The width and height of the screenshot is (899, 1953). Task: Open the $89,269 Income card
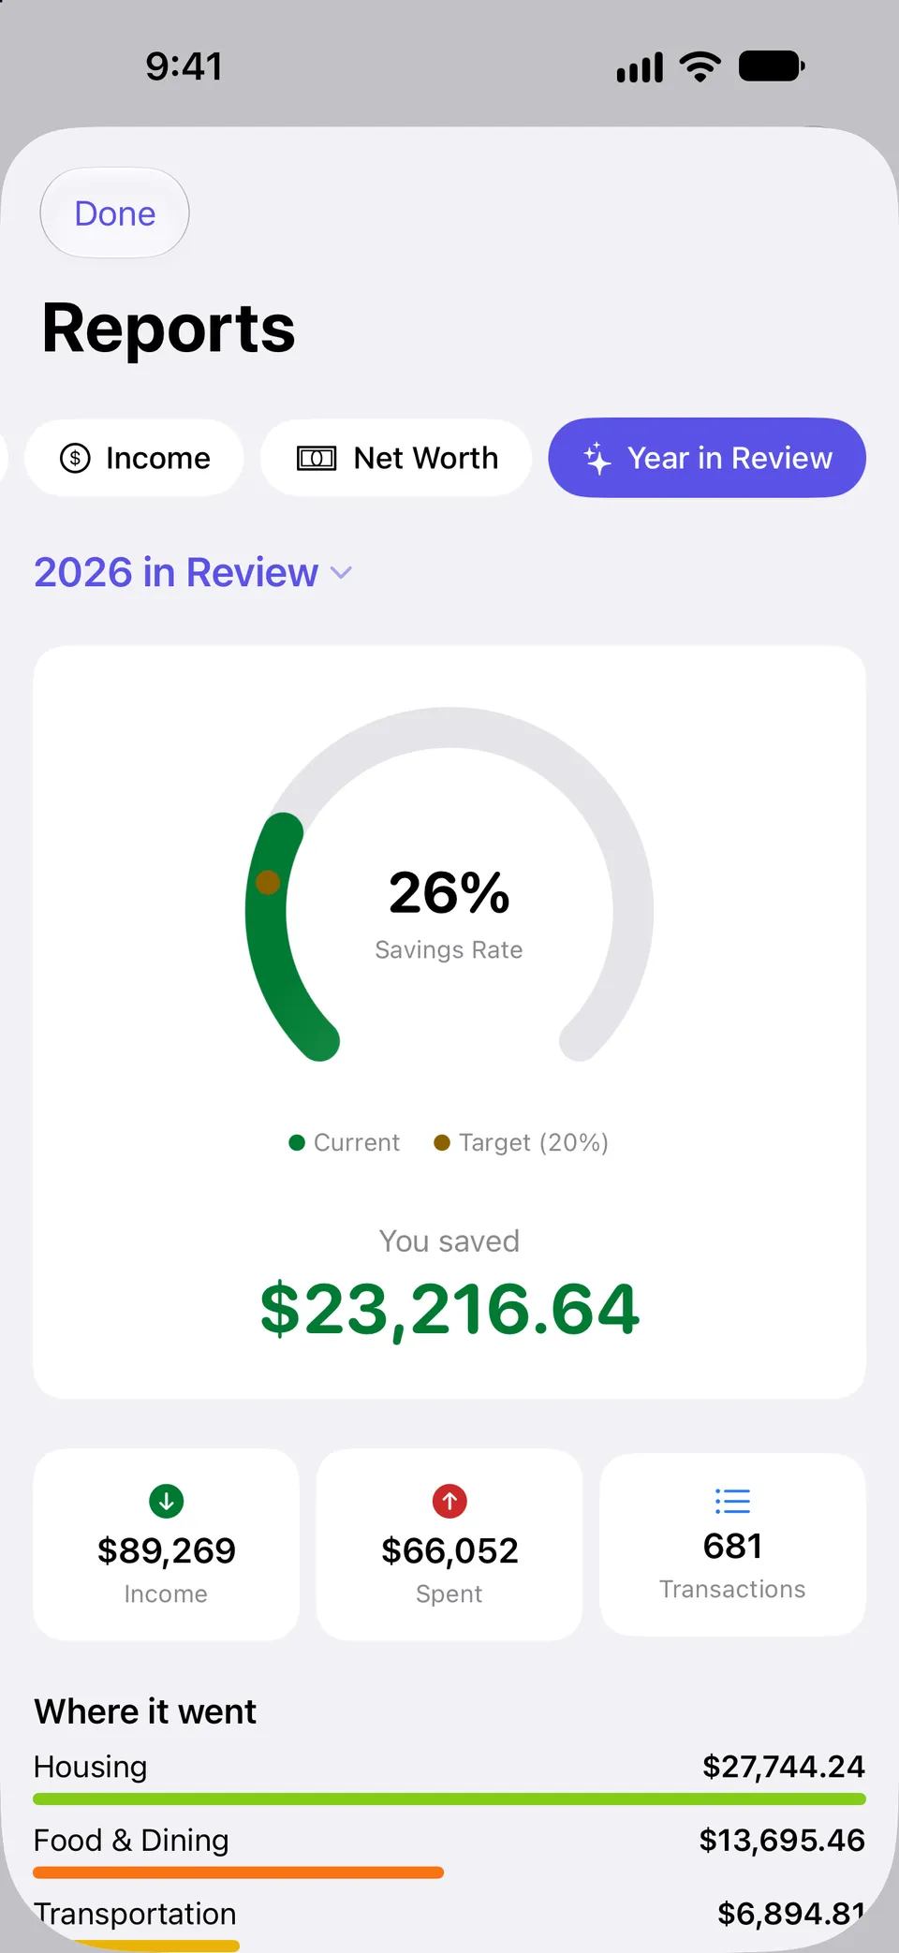pos(167,1545)
